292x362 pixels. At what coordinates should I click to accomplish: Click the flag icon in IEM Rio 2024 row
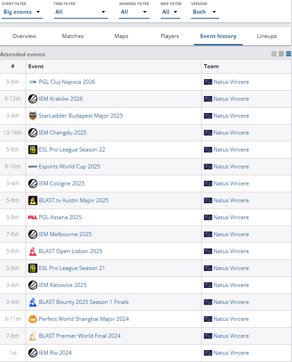[208, 353]
